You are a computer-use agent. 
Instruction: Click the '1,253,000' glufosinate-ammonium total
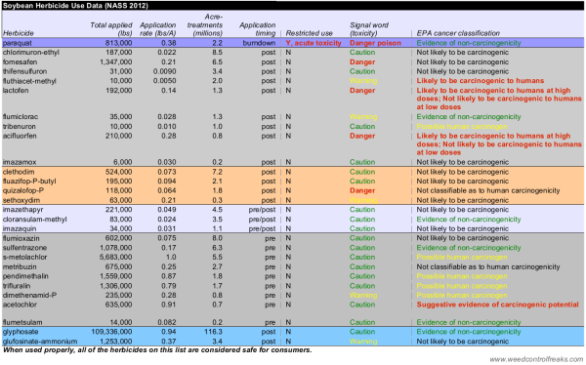116,342
